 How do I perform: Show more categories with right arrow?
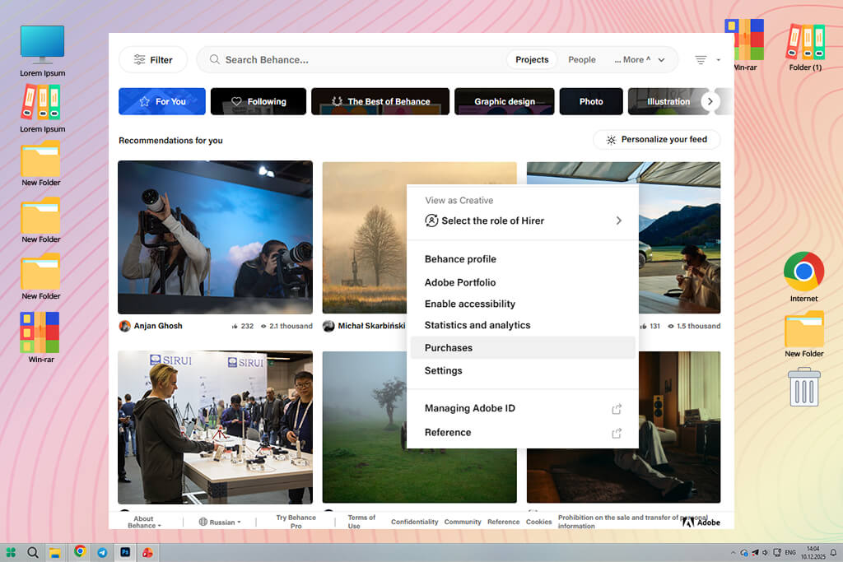pyautogui.click(x=710, y=101)
